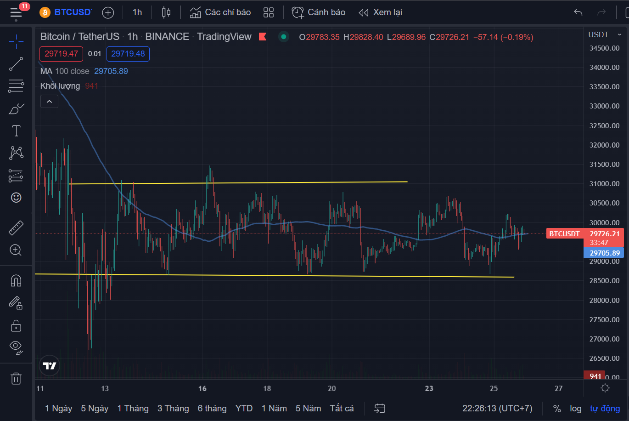Add a symbol to compare with plus icon

coord(108,12)
